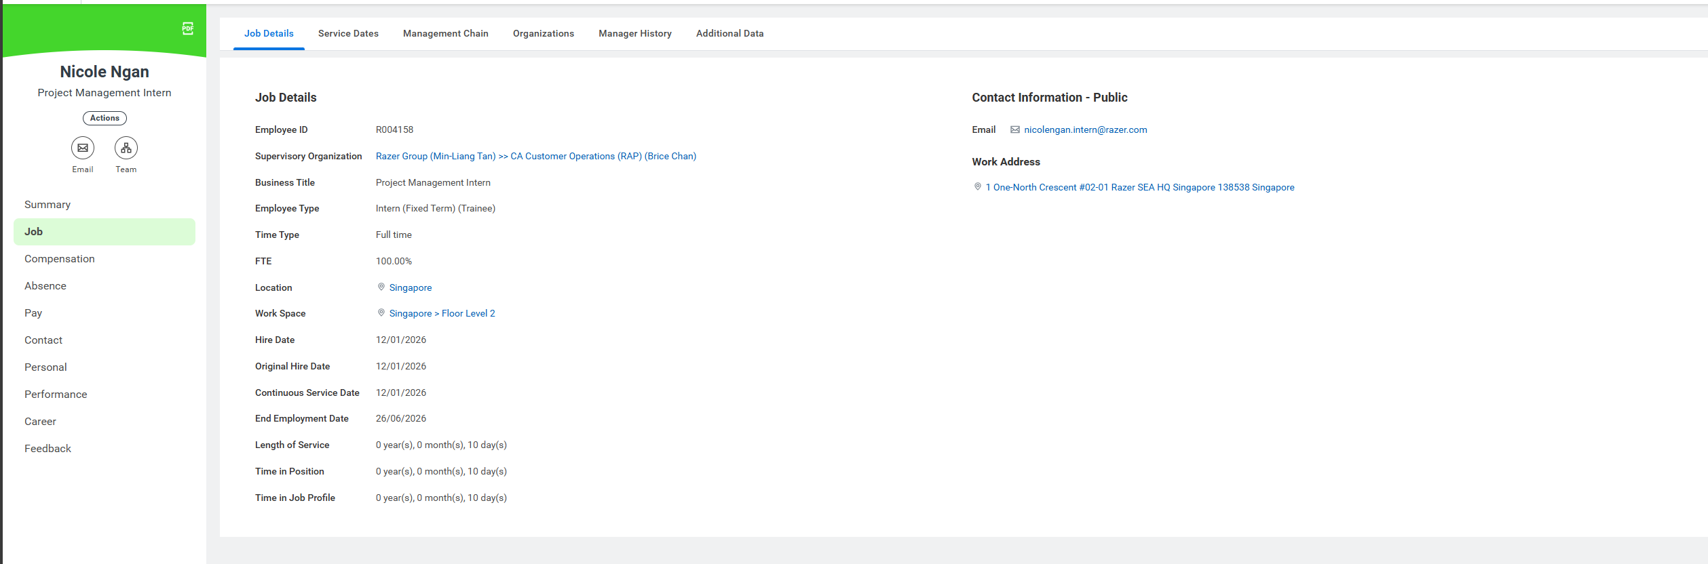Click the Full time value
Screen dimensions: 1708x564
(394, 235)
